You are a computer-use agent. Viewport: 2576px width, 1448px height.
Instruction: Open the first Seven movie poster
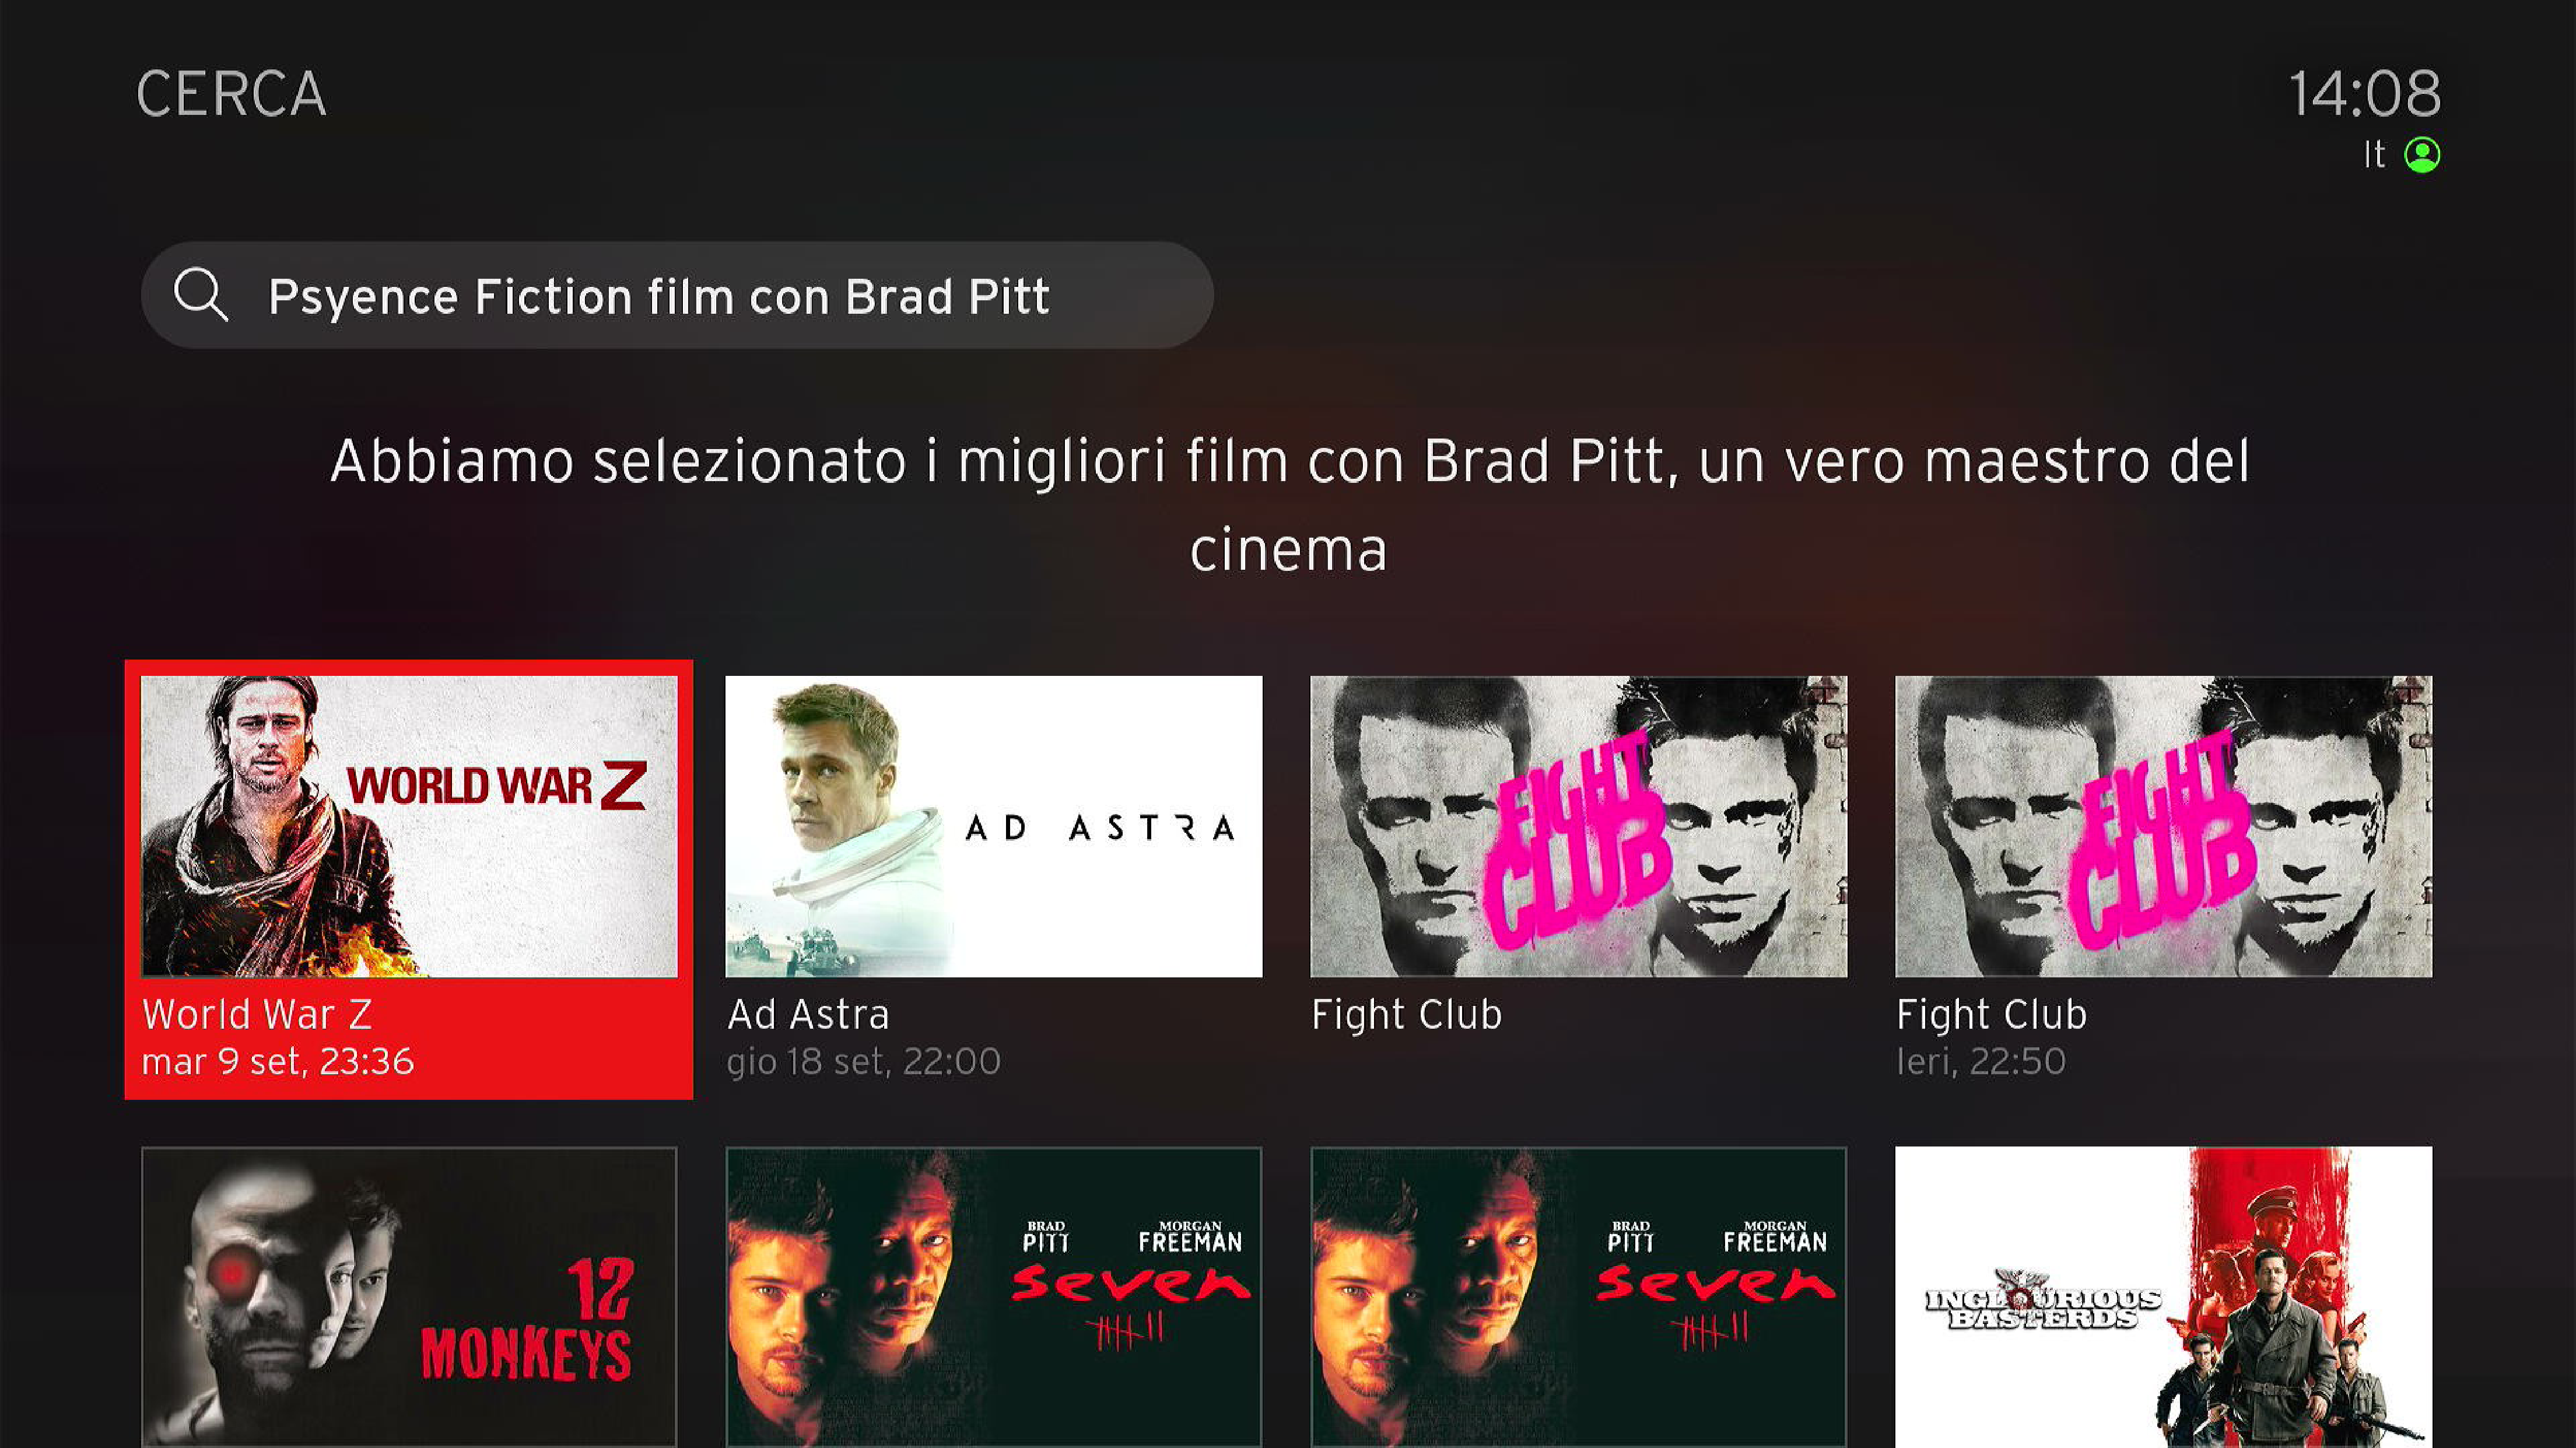coord(993,1297)
